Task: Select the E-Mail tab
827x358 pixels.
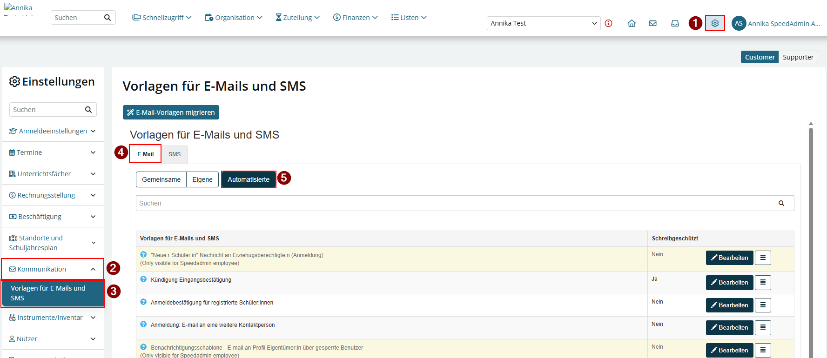Action: [x=145, y=154]
